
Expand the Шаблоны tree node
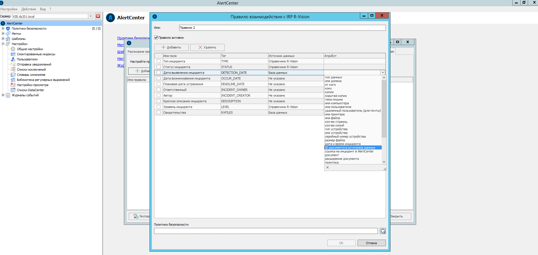3,39
